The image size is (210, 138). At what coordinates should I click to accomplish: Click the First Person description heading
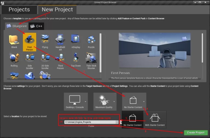[x=120, y=73]
